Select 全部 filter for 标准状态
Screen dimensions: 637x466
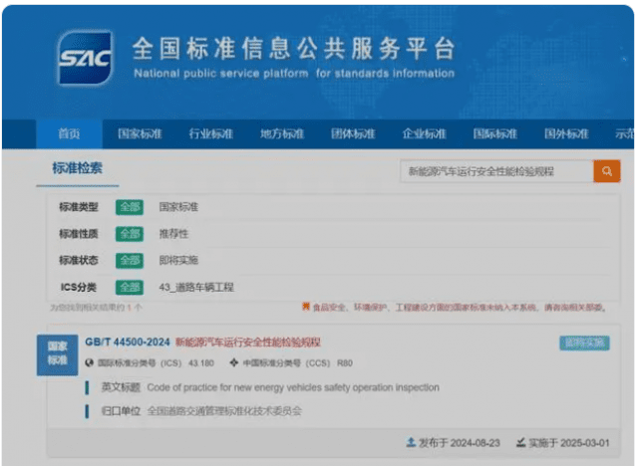click(130, 260)
